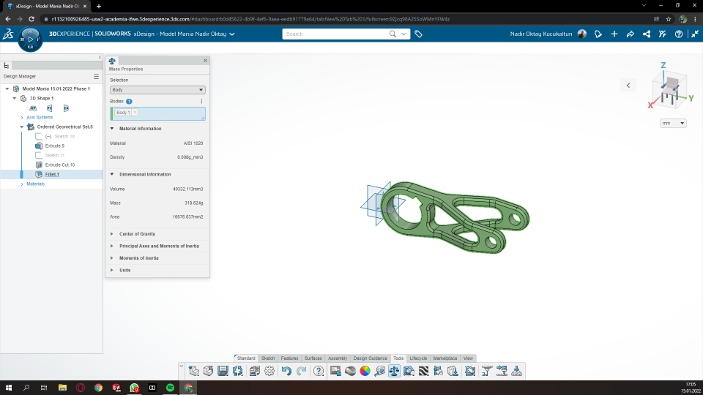Open the settings gear in bottom toolbar
The height and width of the screenshot is (395, 703).
(269, 371)
